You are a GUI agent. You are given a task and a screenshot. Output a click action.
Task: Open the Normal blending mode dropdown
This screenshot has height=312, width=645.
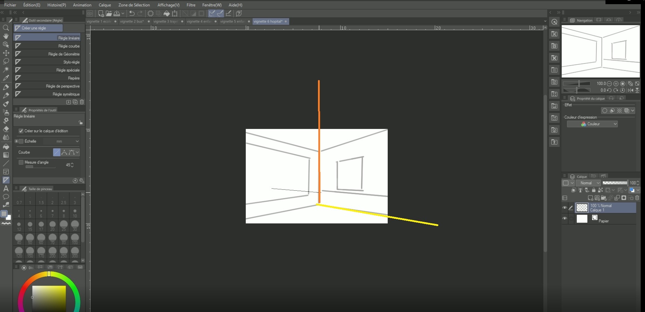pyautogui.click(x=588, y=183)
